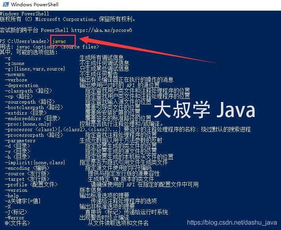Click the 控制是否执行注释处理和/或编译 description
This screenshot has width=281, height=230.
pos(121,124)
